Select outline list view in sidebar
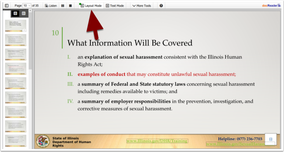Screen dimensions: 284x152 24,13
